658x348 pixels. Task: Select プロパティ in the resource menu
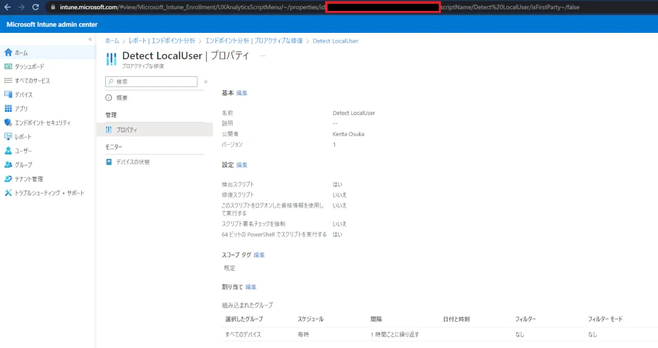point(155,130)
